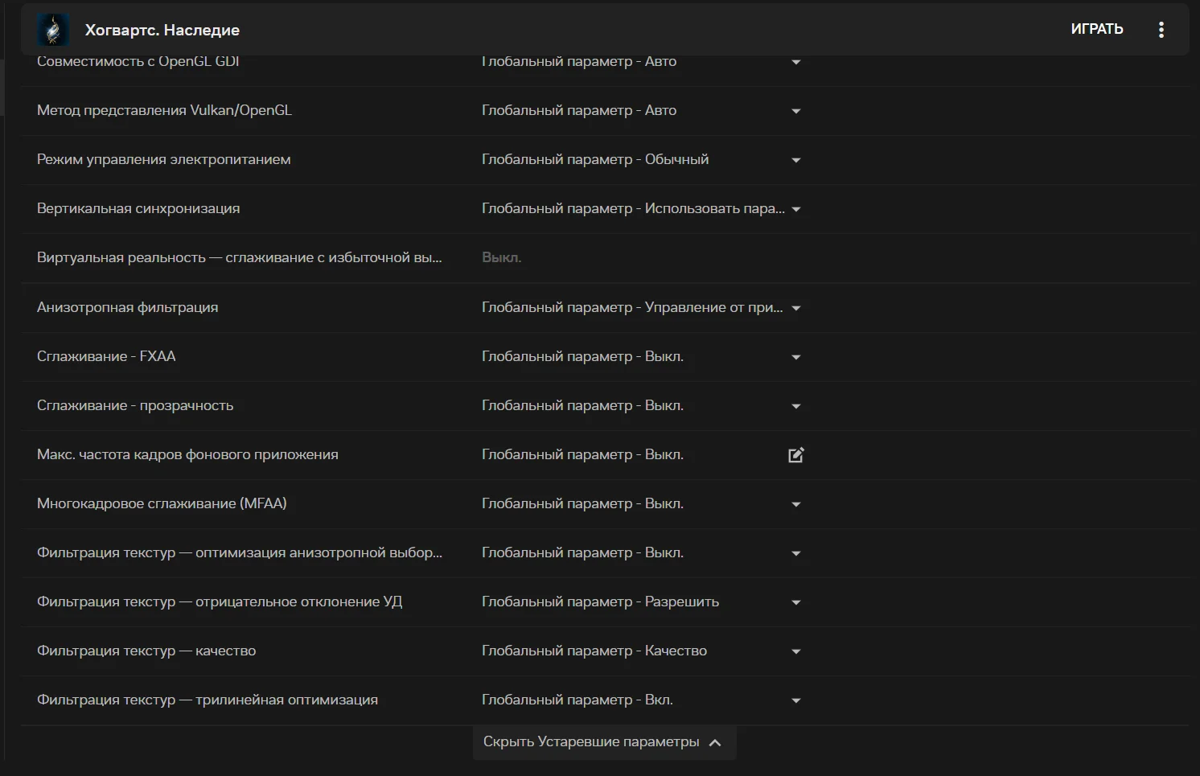This screenshot has height=776, width=1200.
Task: Open отрицательное отклонение УД dropdown
Action: coord(795,602)
